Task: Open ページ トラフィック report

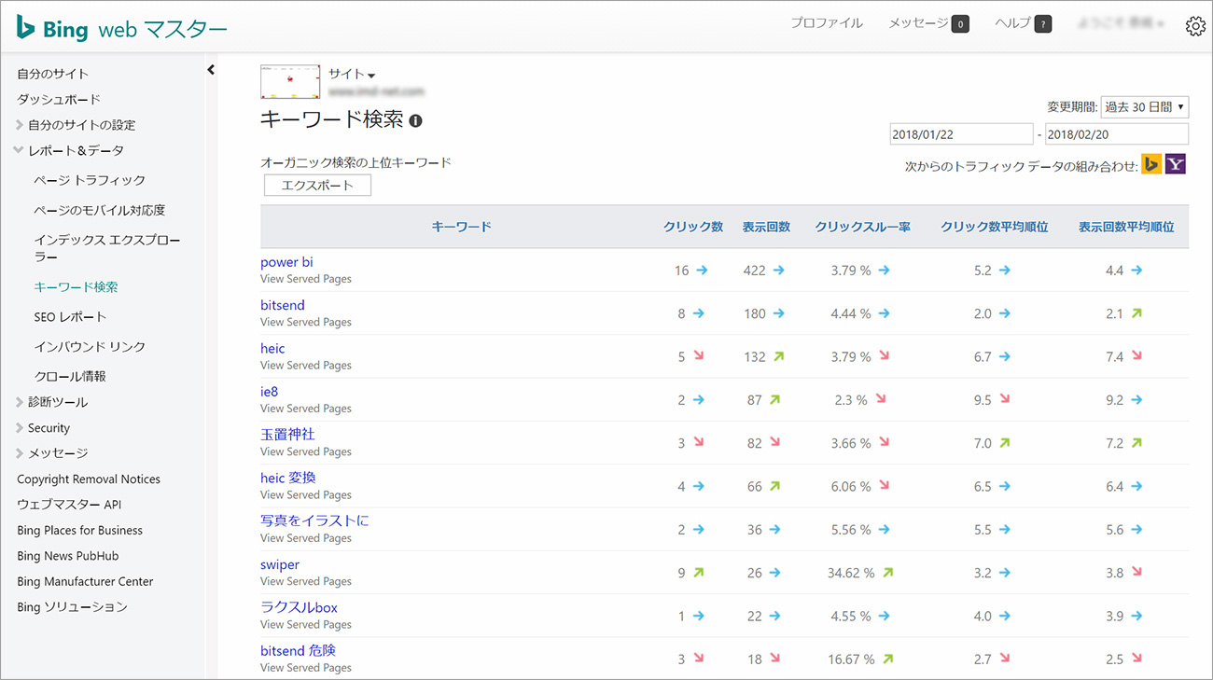Action: [x=90, y=180]
